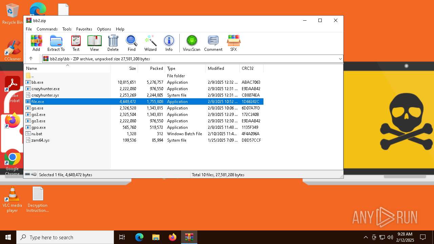Select go.exe in the list
434x244 pixels.
[144, 108]
